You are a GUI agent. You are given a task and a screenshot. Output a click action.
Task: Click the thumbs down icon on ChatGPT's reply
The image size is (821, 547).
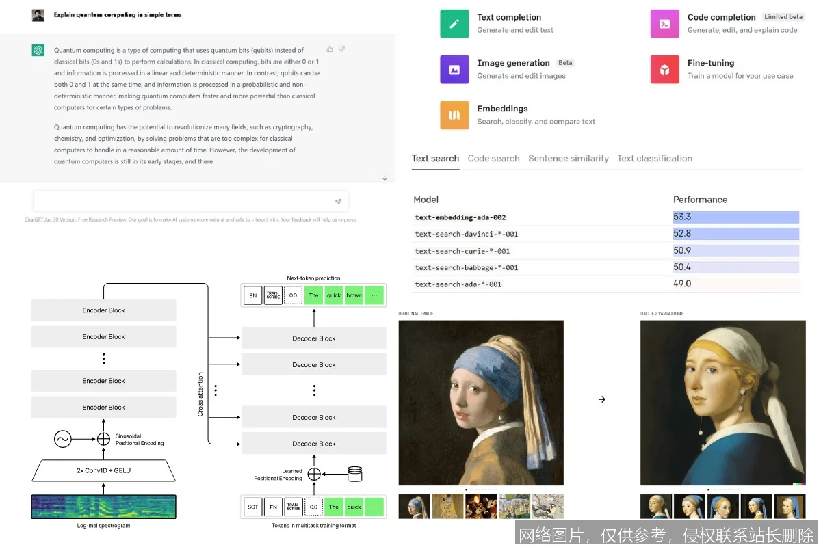341,49
